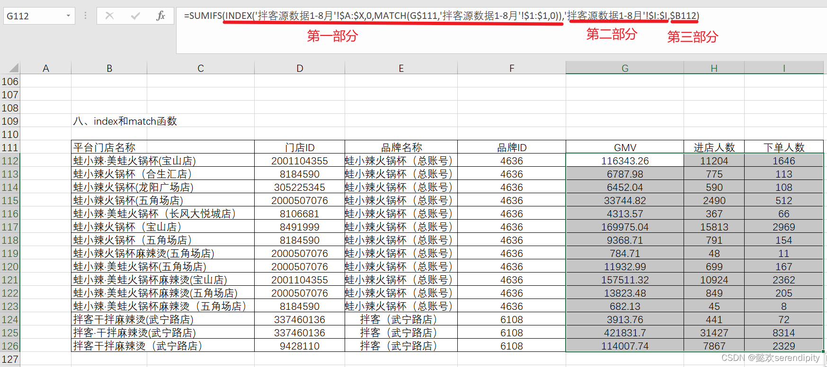
Task: Click cell '蛙小辣火锅杯(龙阳广场店)'
Action: [x=163, y=187]
